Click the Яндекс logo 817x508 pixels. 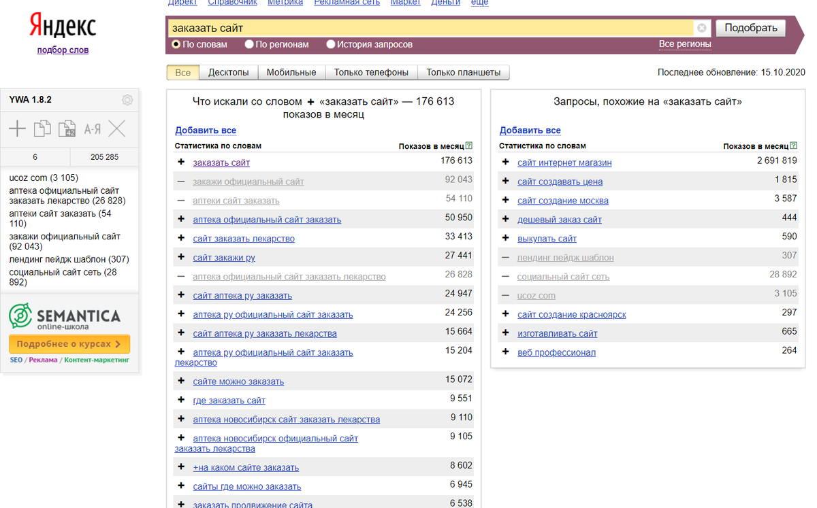coord(63,27)
